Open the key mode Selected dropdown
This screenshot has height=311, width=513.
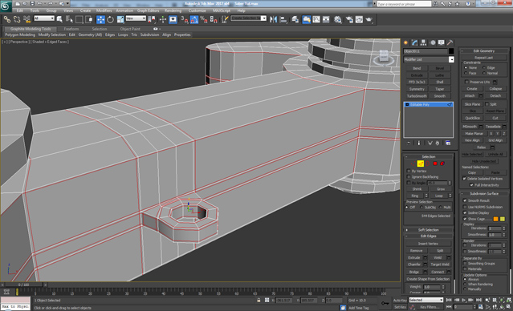pos(426,300)
